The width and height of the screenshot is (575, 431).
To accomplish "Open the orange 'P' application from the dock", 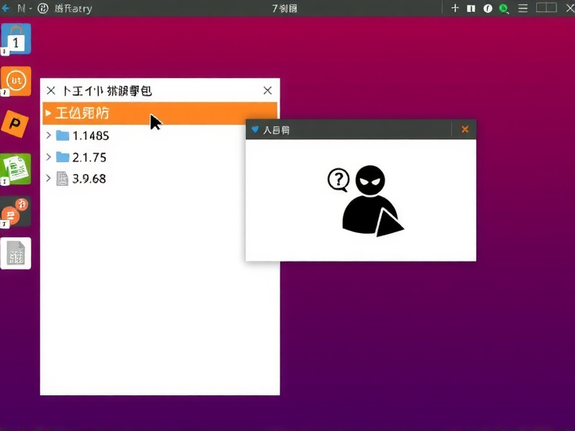I will pos(16,124).
